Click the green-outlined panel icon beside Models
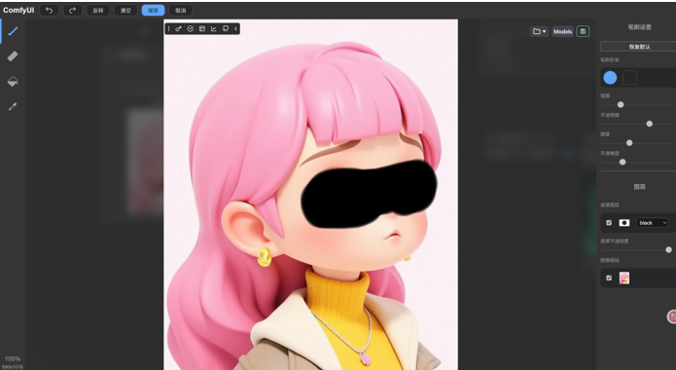676x370 pixels. coord(583,31)
